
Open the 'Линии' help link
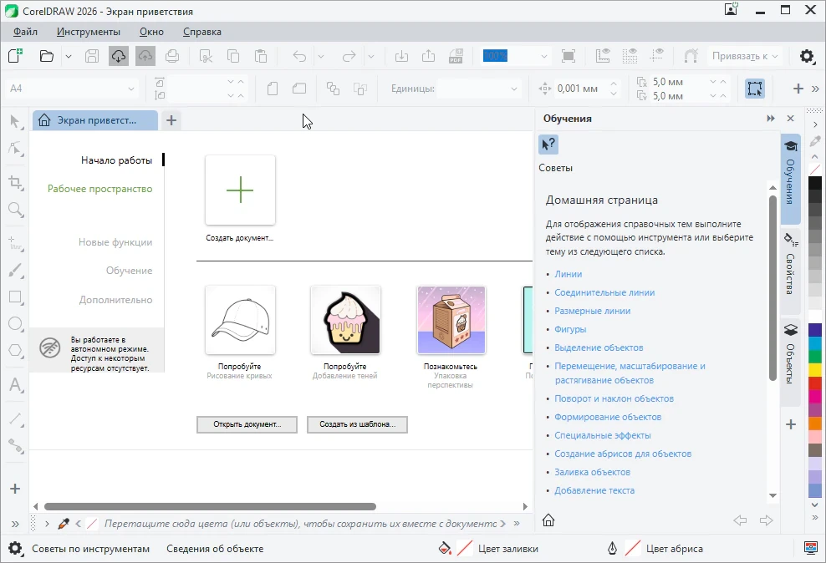568,274
